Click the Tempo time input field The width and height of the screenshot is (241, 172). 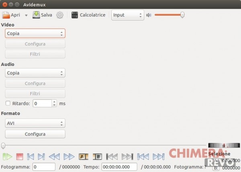tap(119, 167)
